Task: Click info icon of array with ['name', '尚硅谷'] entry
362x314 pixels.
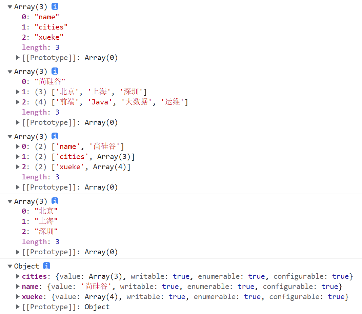Action: click(x=55, y=136)
